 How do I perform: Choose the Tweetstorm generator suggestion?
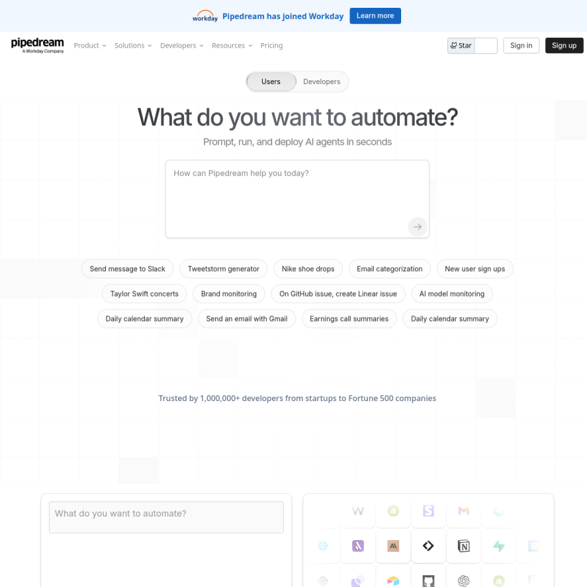point(224,269)
